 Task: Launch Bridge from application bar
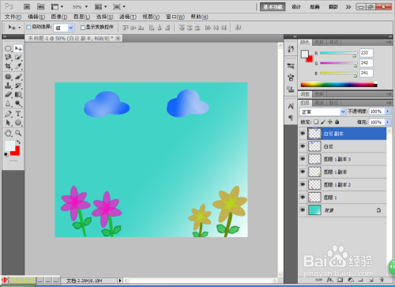click(x=27, y=6)
